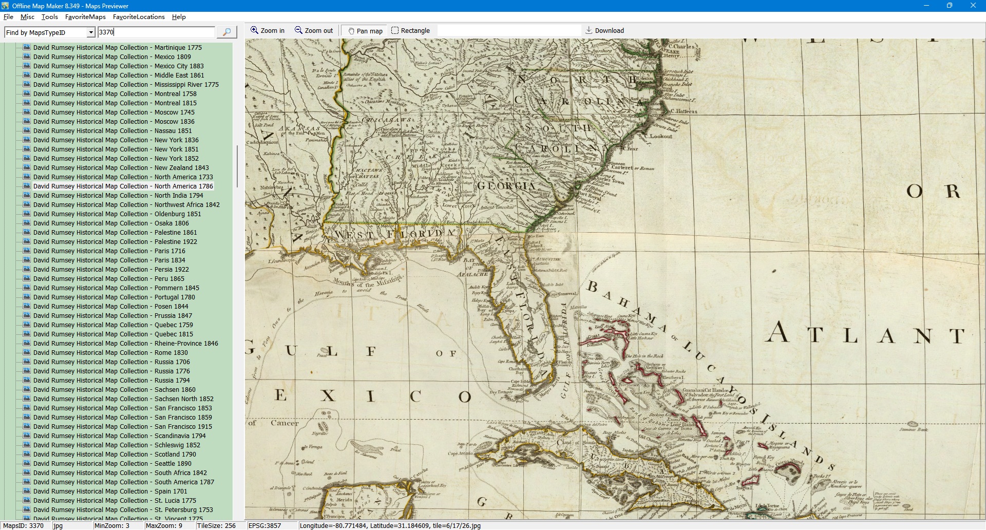Select San Francisco 1915 map entry

(122, 427)
